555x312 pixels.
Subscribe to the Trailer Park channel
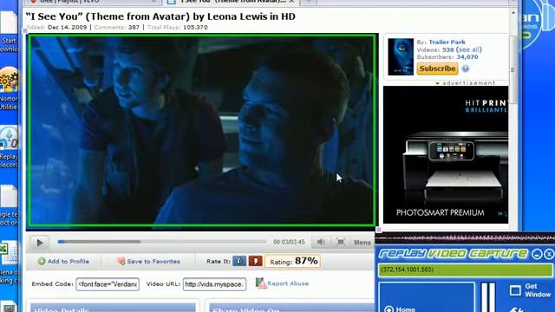point(437,68)
